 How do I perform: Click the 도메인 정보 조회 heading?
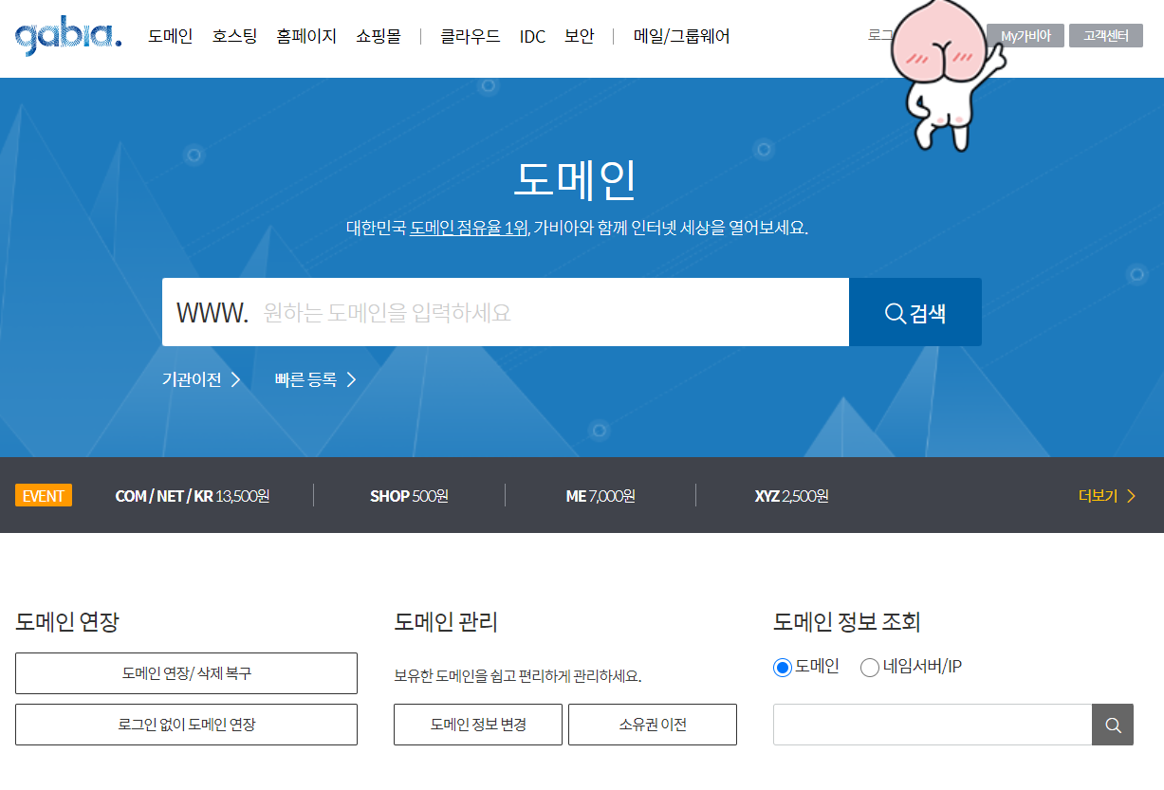[847, 622]
